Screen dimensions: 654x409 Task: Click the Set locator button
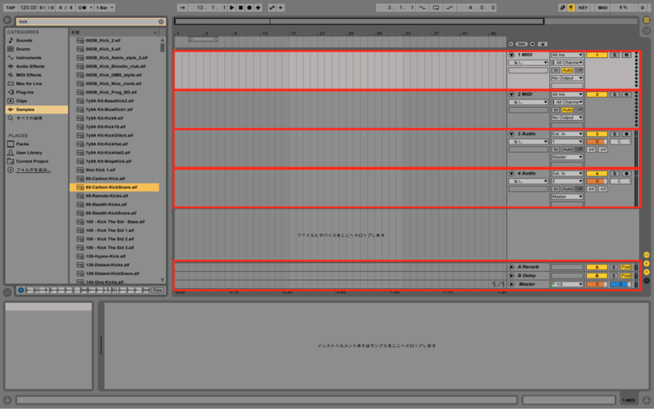(x=522, y=44)
